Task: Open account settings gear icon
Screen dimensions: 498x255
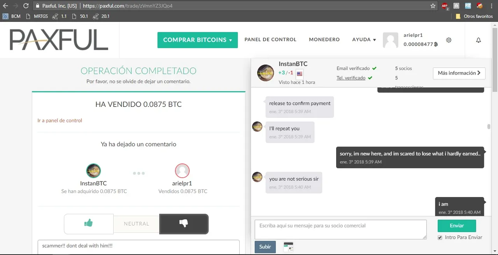Action: [x=449, y=40]
